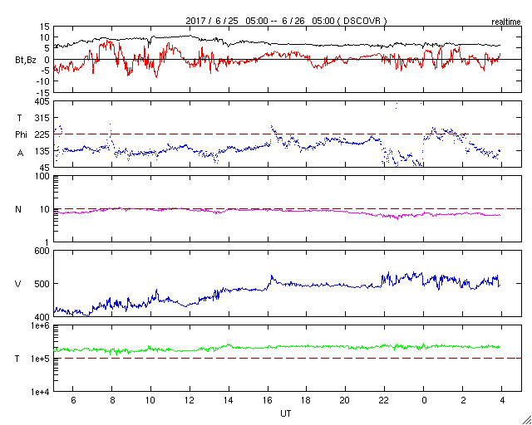Click the 'Bt,Bz' axis label

pyautogui.click(x=26, y=61)
